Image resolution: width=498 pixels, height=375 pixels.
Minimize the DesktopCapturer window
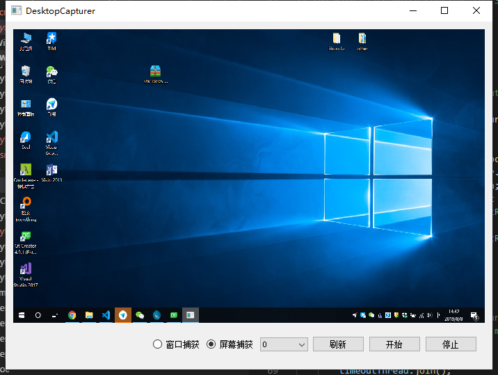coord(413,10)
